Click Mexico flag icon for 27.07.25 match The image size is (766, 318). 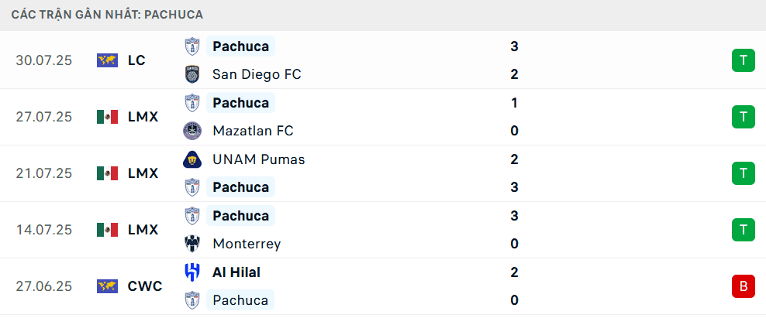click(107, 117)
